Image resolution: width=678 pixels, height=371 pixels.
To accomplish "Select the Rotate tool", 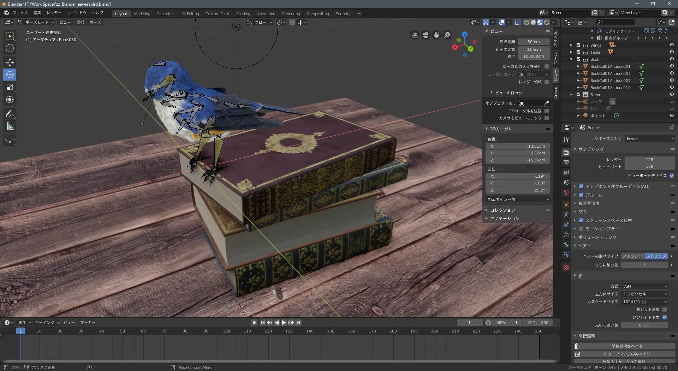I will tap(10, 75).
